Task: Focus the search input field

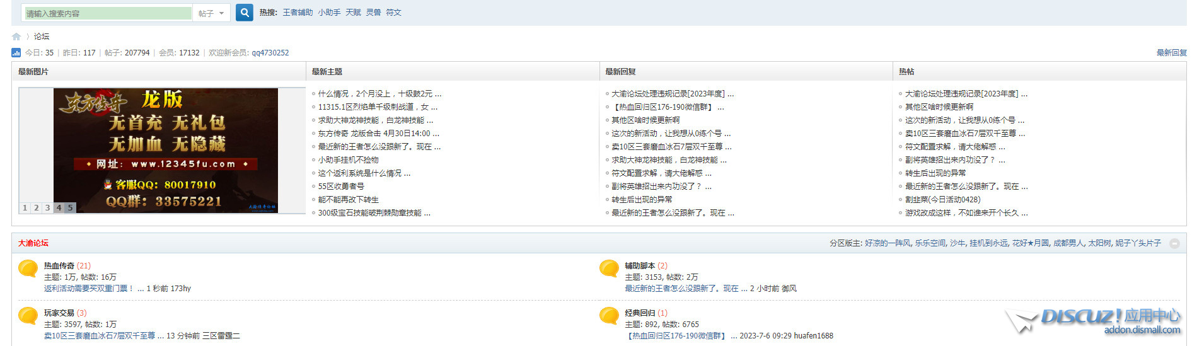Action: tap(108, 13)
